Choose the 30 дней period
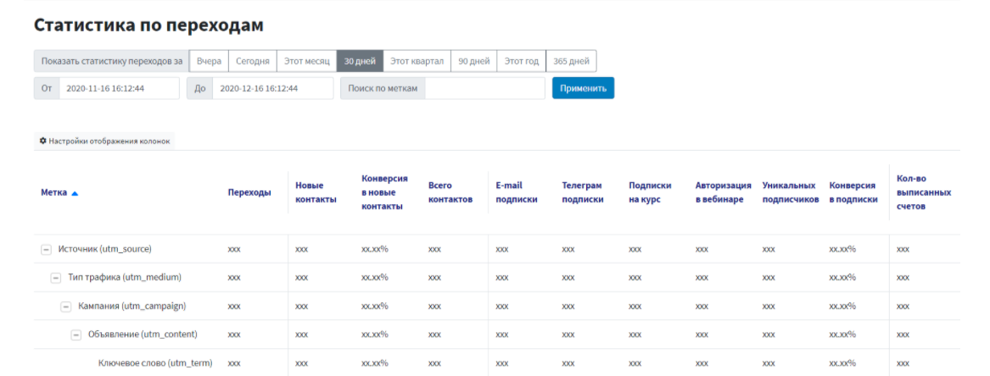Image resolution: width=990 pixels, height=376 pixels. (x=360, y=61)
